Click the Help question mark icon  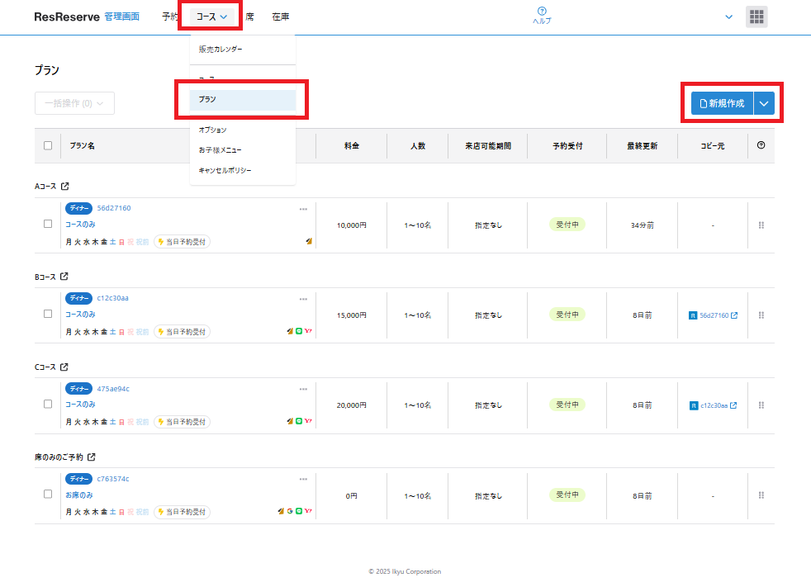[x=542, y=11]
